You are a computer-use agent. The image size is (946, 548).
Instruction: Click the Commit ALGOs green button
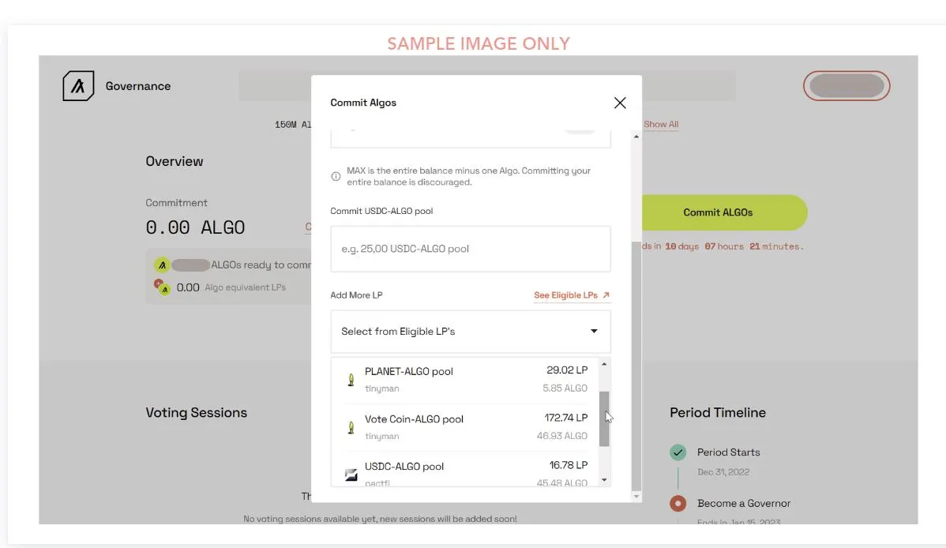tap(724, 212)
